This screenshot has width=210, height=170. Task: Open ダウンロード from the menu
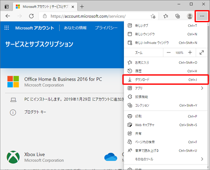[x=165, y=80]
